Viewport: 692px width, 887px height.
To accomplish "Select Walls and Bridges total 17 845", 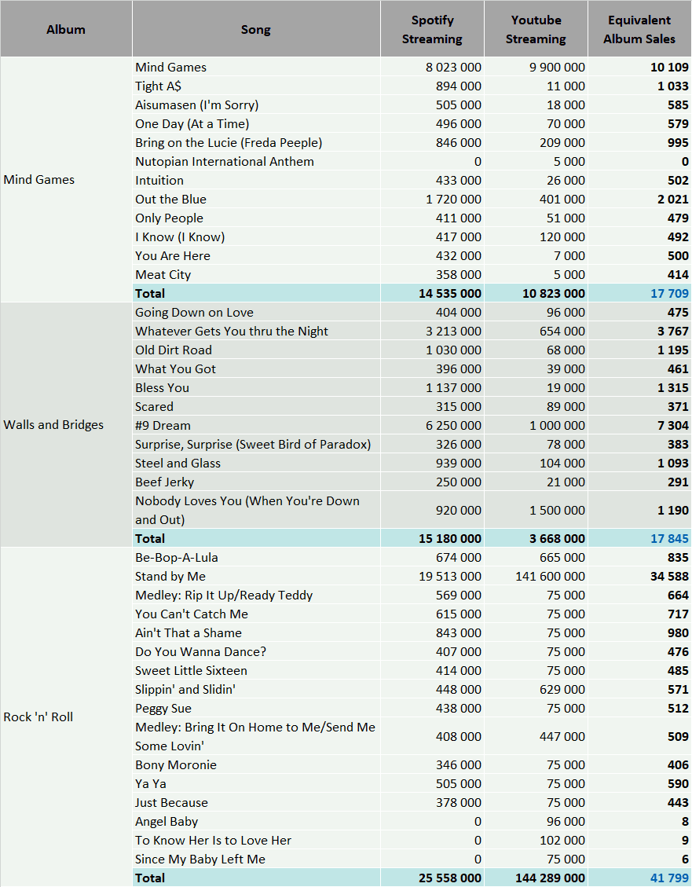I will coord(639,538).
